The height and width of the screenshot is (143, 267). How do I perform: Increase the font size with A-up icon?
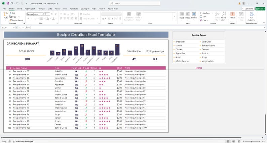52,14
